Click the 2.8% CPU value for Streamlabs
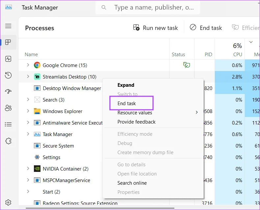This screenshot has height=210, width=260. [237, 77]
